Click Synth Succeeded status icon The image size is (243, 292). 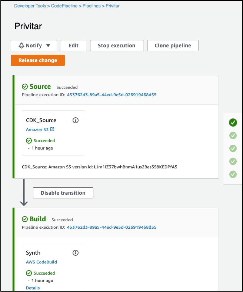(29, 273)
